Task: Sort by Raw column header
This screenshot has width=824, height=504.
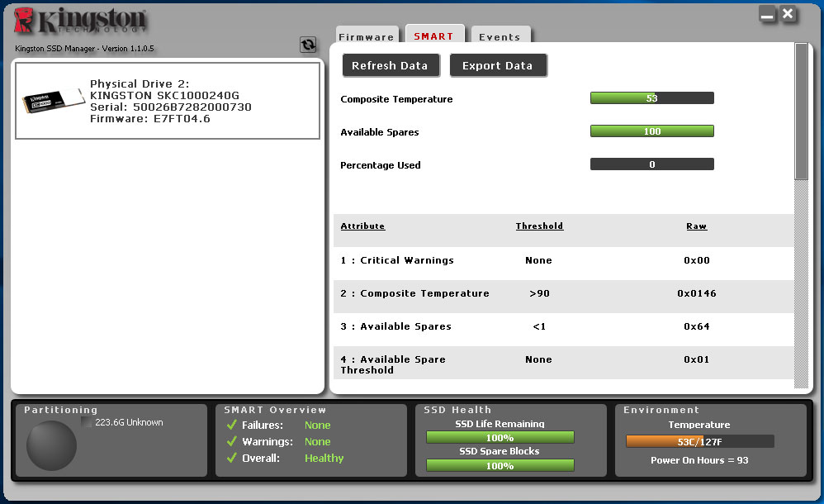Action: point(696,226)
